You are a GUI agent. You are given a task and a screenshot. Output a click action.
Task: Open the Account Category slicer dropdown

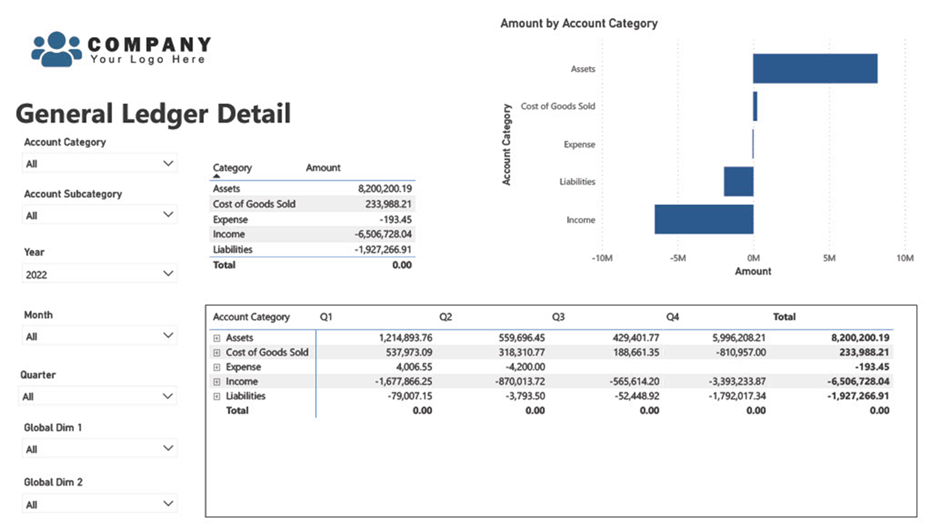[168, 164]
